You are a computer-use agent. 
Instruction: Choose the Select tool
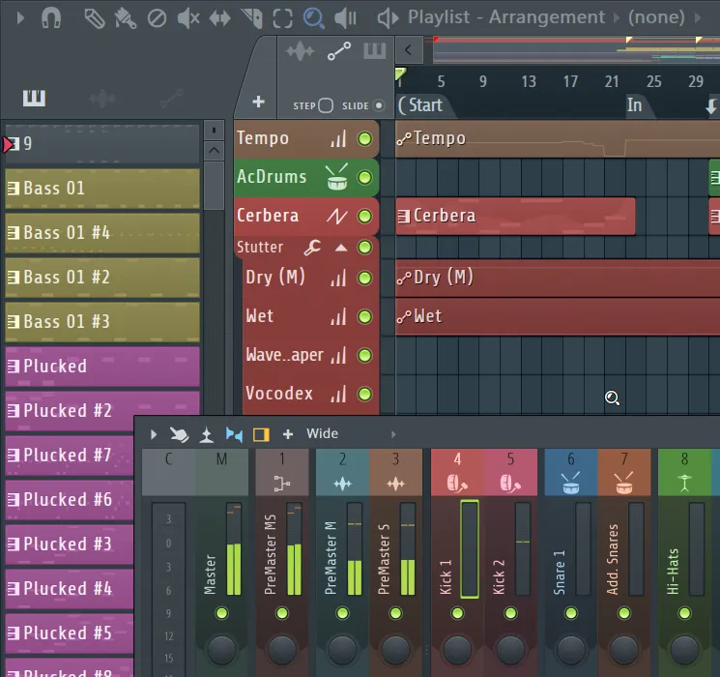point(282,18)
